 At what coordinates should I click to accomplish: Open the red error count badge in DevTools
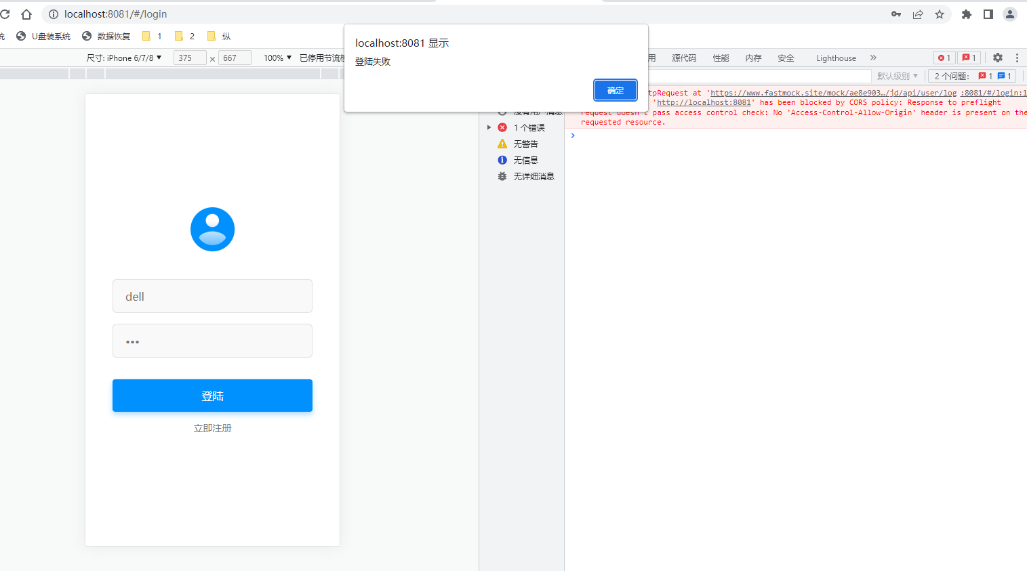click(x=944, y=58)
